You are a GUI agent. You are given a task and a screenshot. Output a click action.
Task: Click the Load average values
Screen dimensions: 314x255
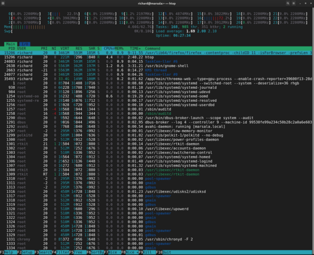(x=201, y=31)
